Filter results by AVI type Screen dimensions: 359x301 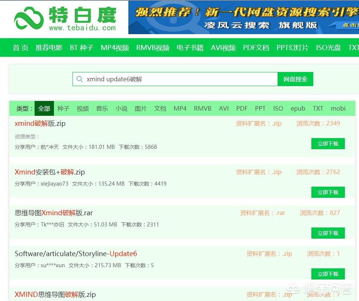click(224, 108)
